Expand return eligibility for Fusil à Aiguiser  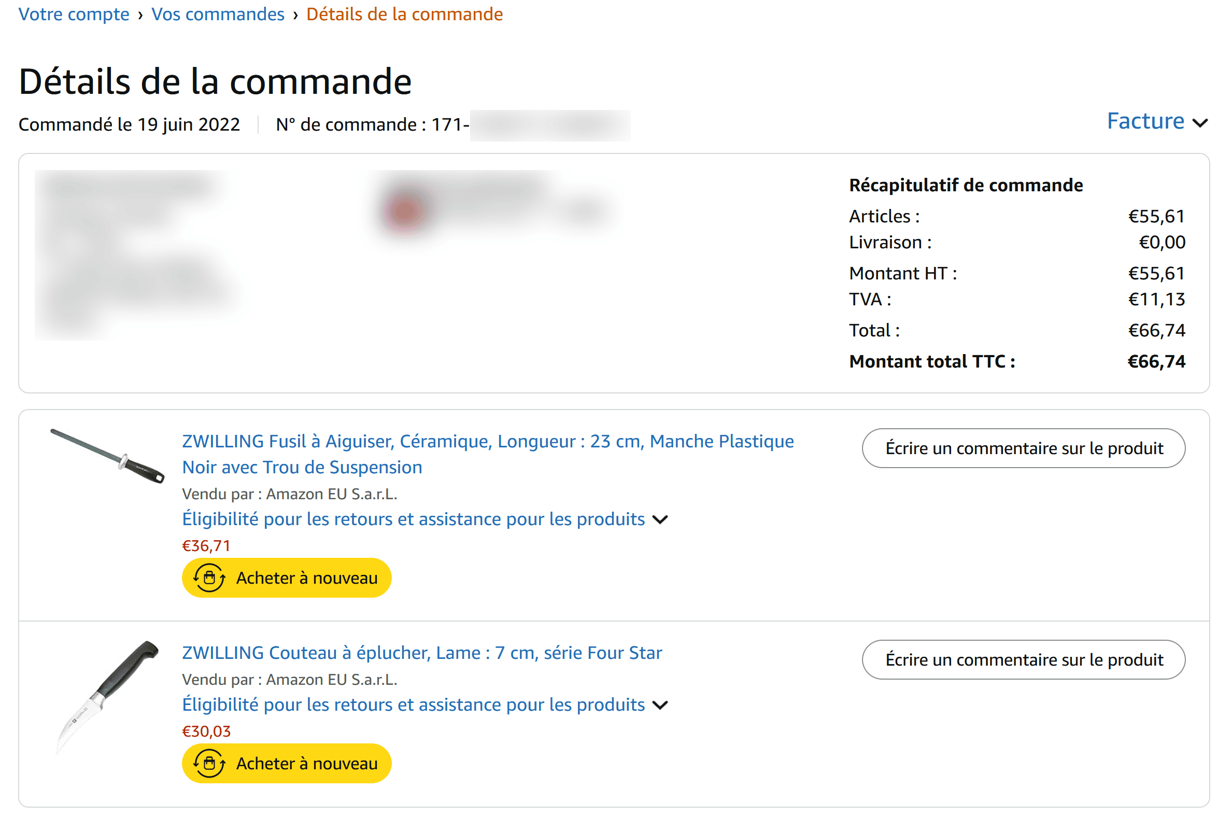tap(660, 519)
